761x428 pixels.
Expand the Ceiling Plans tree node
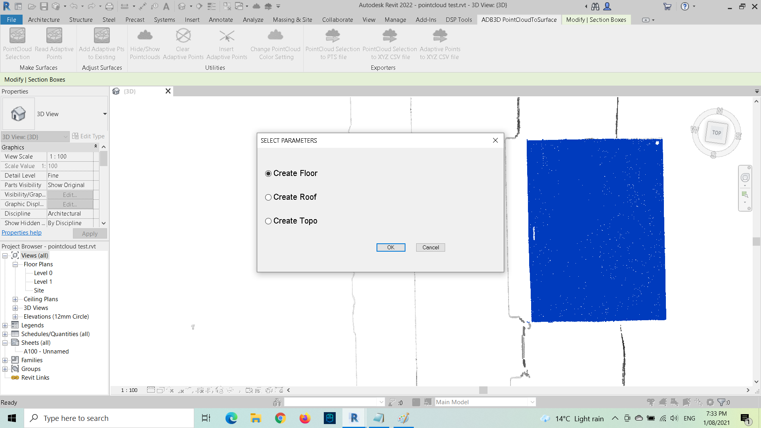[15, 299]
